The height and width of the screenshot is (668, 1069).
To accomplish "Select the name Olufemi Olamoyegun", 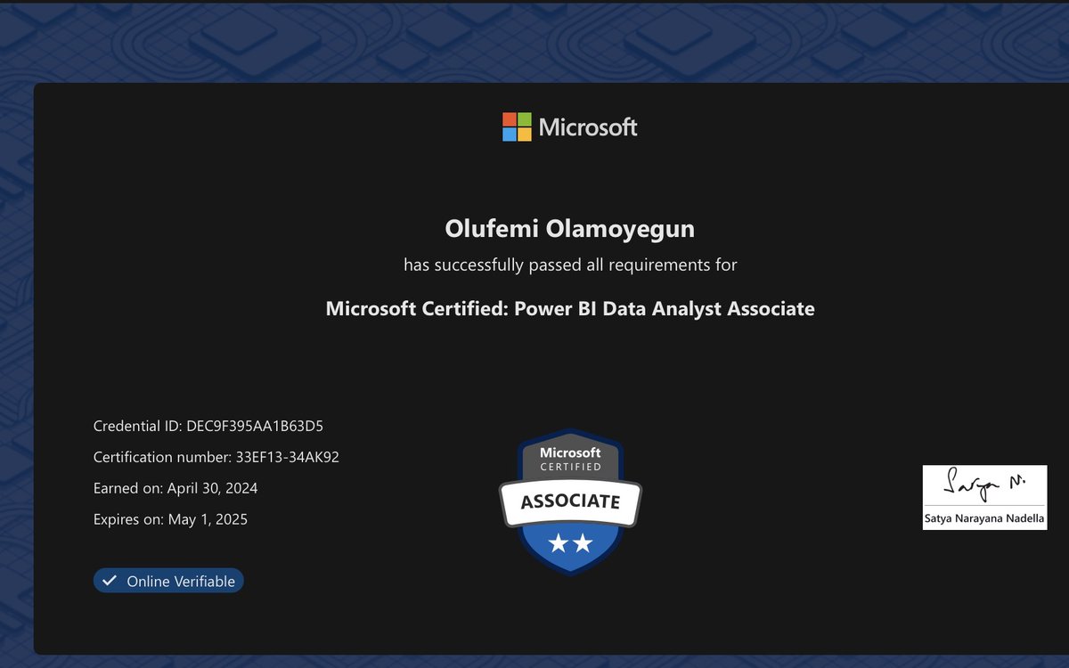I will pos(570,229).
